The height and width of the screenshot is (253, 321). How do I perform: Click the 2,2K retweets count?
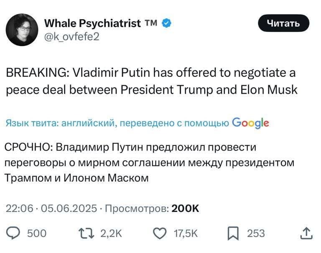(111, 233)
